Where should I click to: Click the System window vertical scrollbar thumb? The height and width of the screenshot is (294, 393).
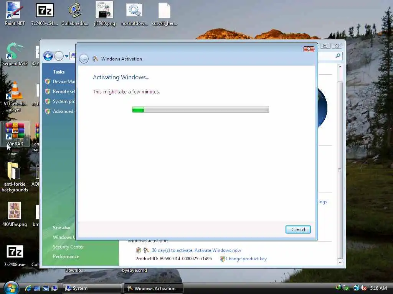tap(340, 170)
